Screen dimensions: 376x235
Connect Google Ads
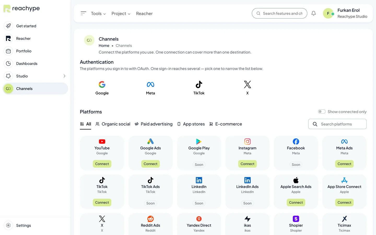tap(150, 164)
